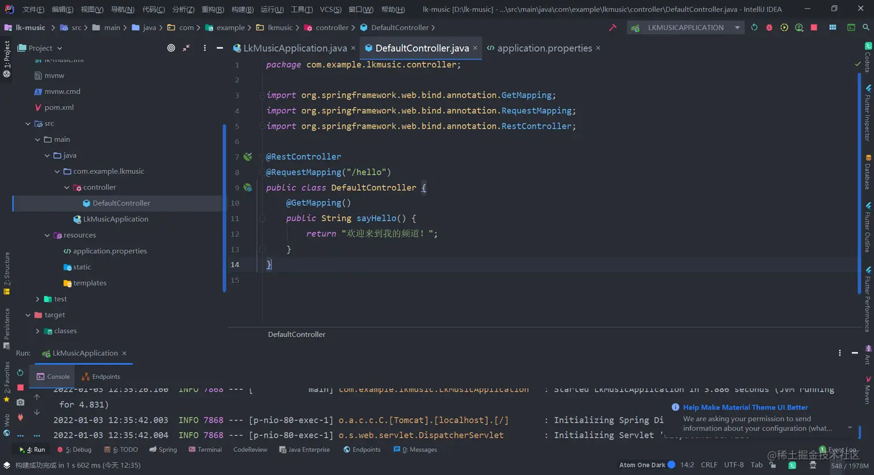Open the Terminal tool window
This screenshot has width=874, height=475.
[x=205, y=450]
